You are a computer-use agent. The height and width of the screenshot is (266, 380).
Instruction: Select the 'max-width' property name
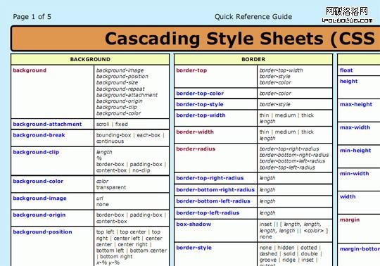[355, 127]
